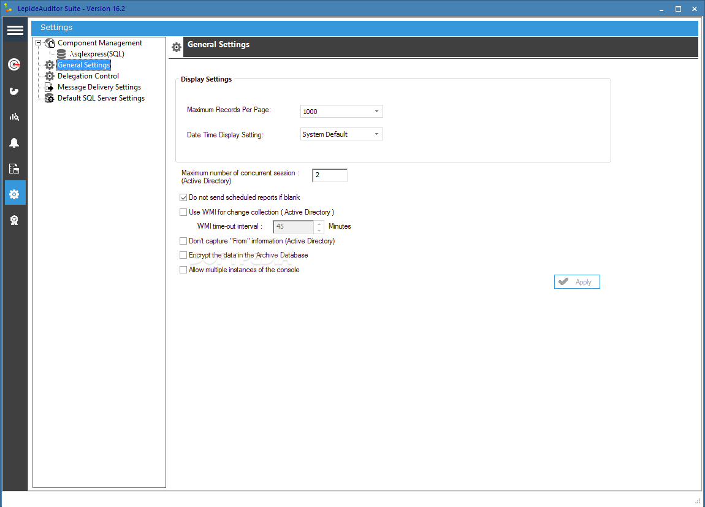This screenshot has width=705, height=507.
Task: Open Default SQL Server Settings
Action: [101, 98]
